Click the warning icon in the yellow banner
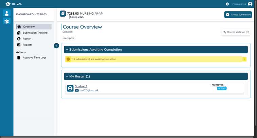 (68, 59)
